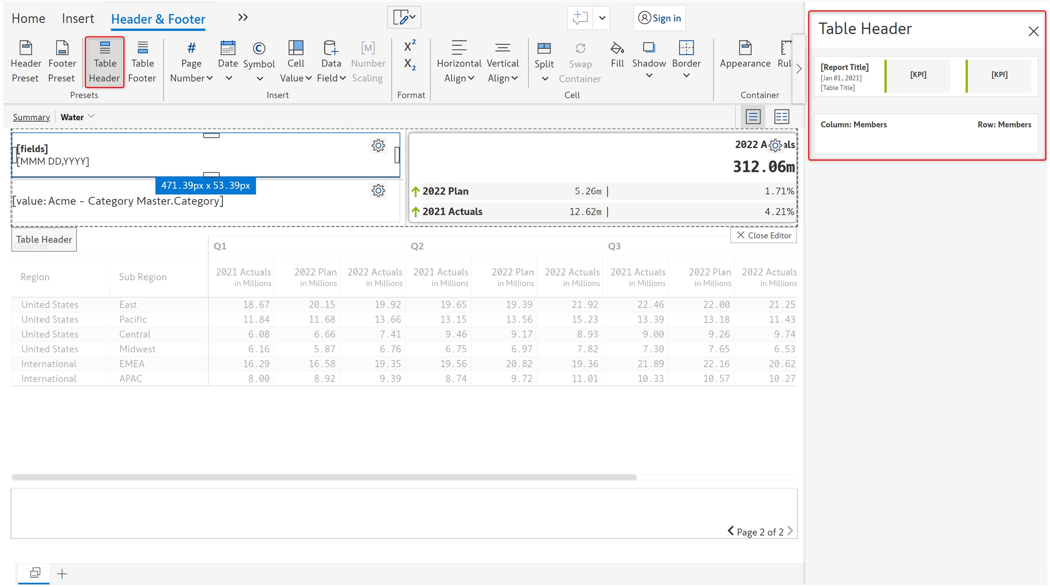This screenshot has height=587, width=1050.
Task: Expand the Border options dropdown
Action: pyautogui.click(x=686, y=75)
